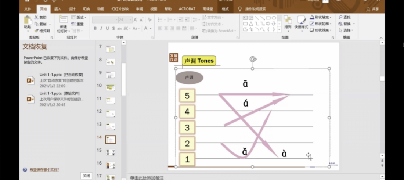Open the File (文件) tab
This screenshot has width=404, height=180.
[x=28, y=9]
